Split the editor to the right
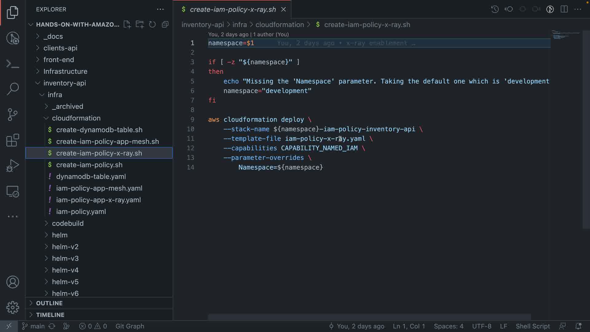This screenshot has width=590, height=332. point(564,9)
